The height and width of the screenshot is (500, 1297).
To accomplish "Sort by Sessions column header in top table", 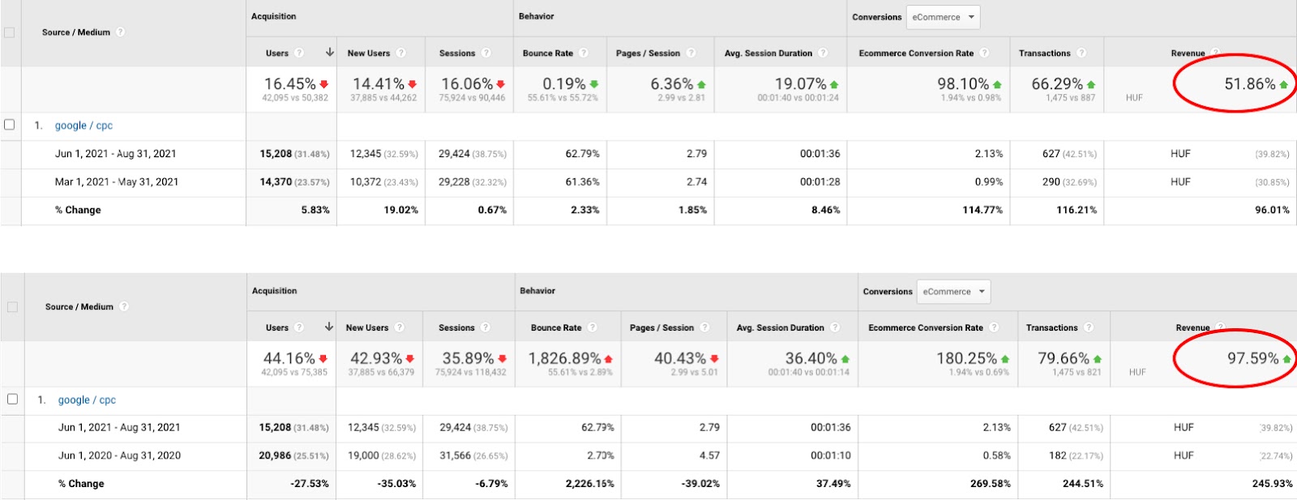I will (x=457, y=53).
